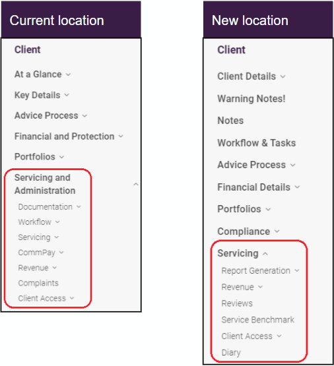Select Diary under Servicing
Screen dimensions: 334x366
coord(231,352)
